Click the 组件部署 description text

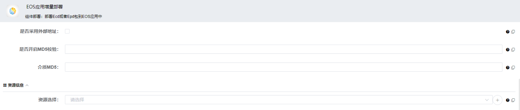click(64, 16)
